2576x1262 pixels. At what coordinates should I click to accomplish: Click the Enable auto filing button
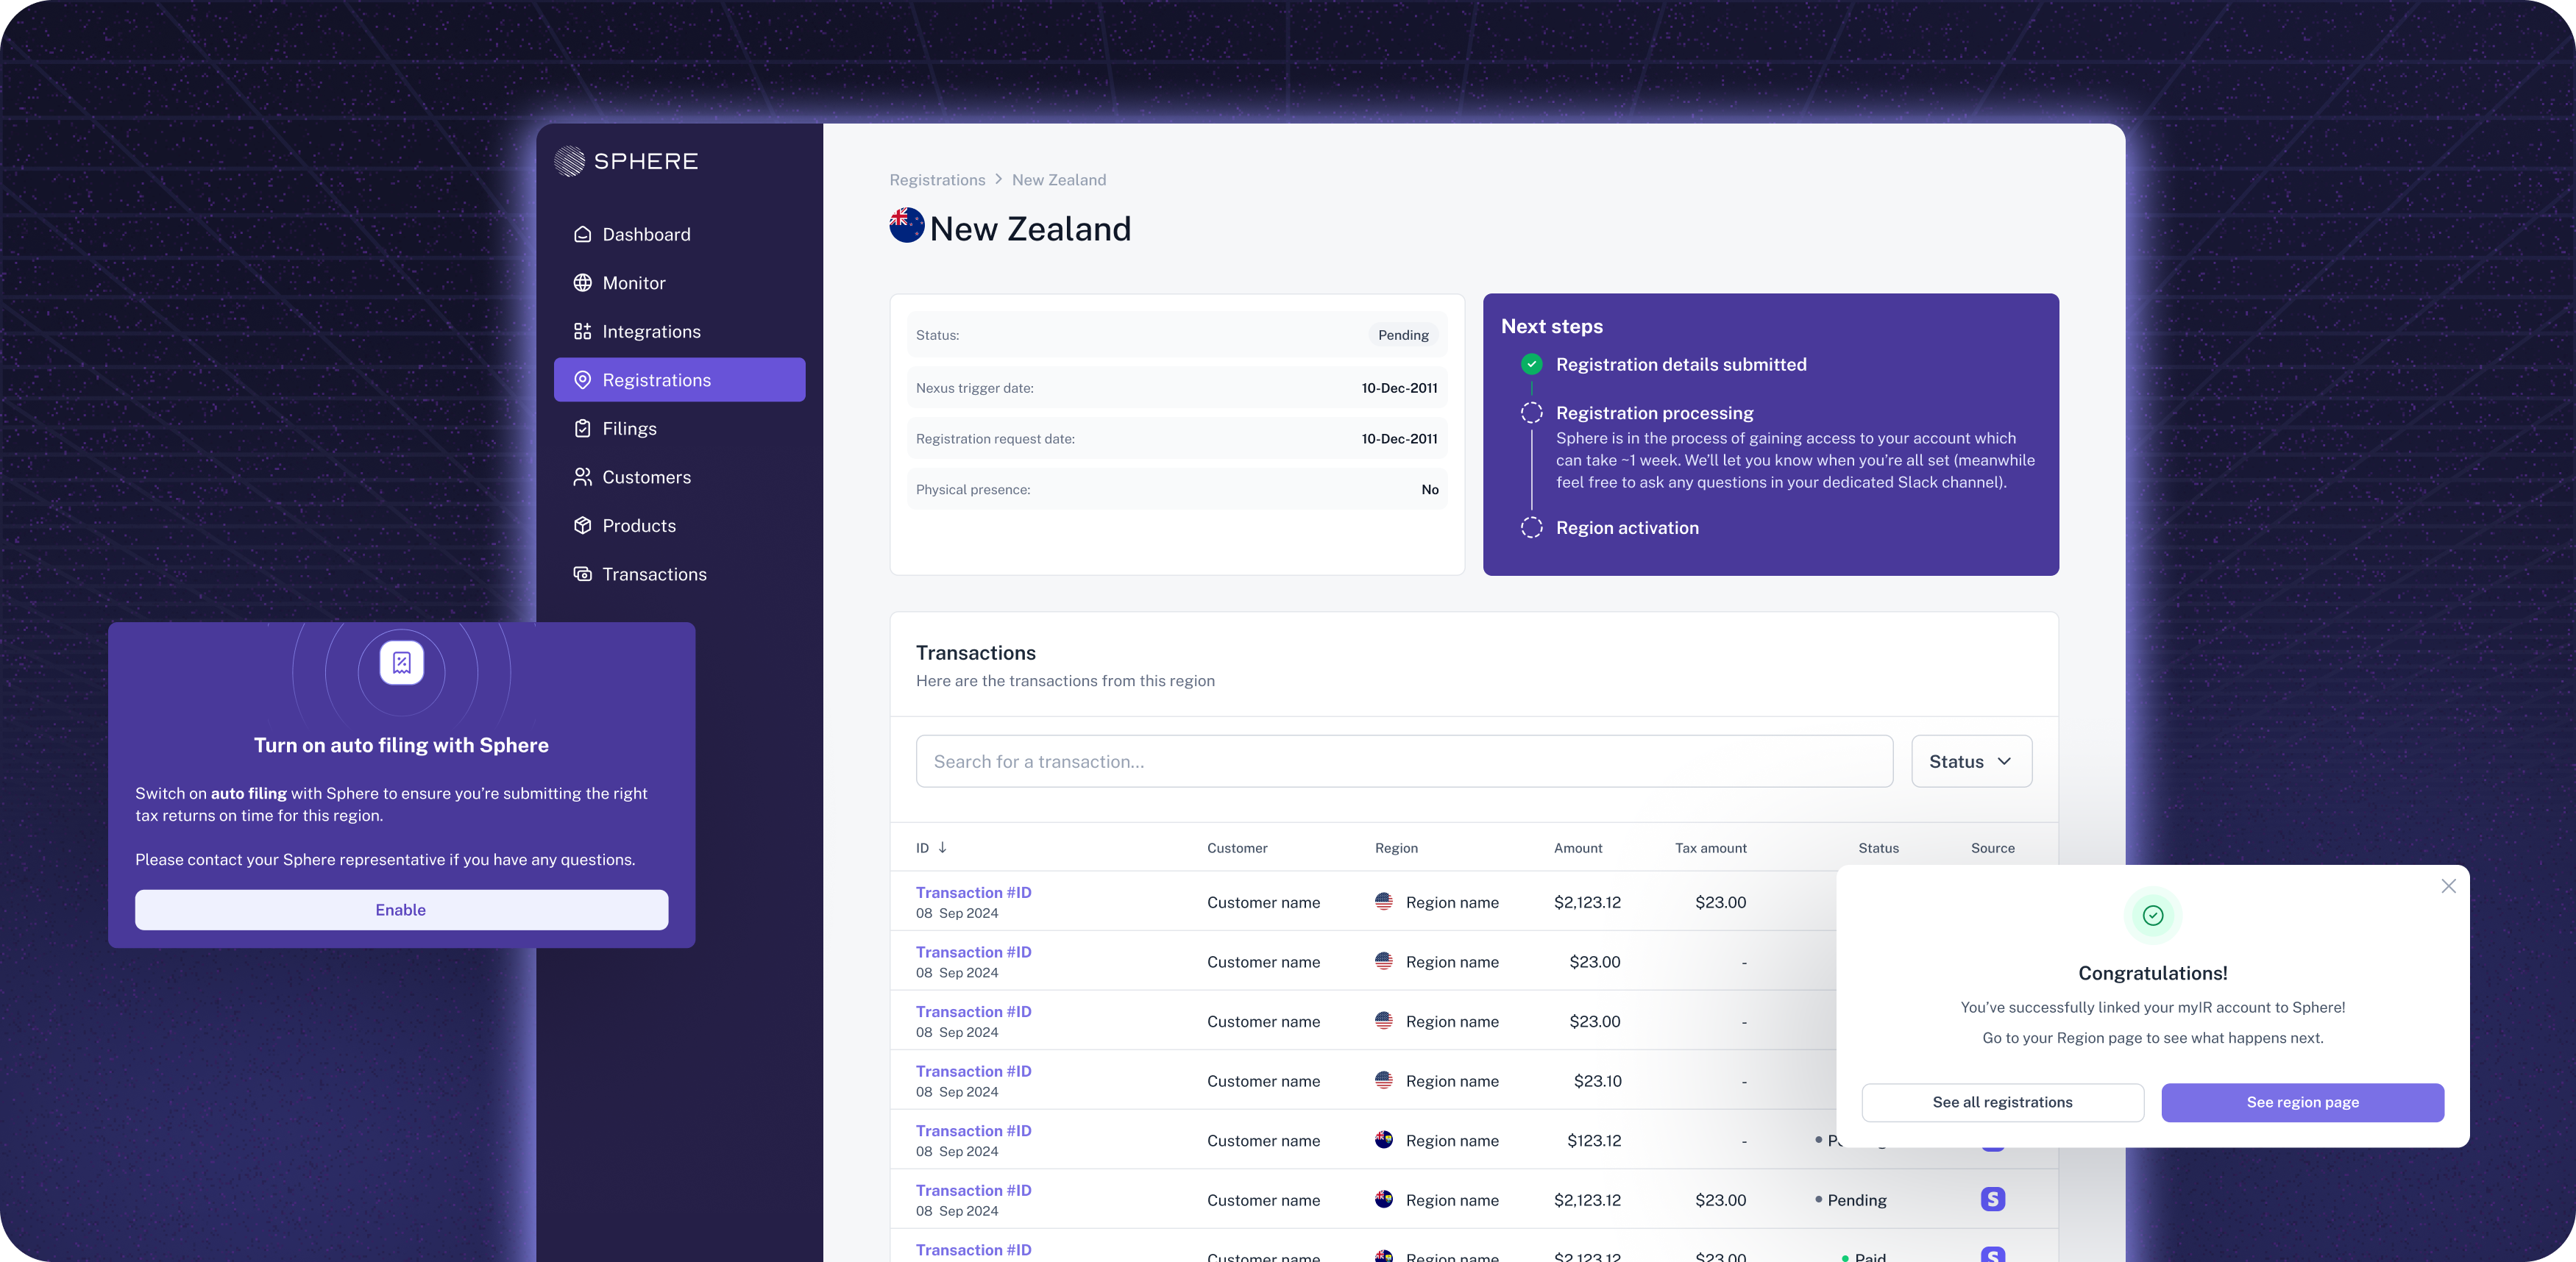pos(401,909)
